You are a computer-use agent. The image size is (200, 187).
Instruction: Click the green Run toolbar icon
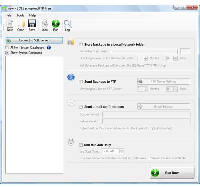[56, 25]
